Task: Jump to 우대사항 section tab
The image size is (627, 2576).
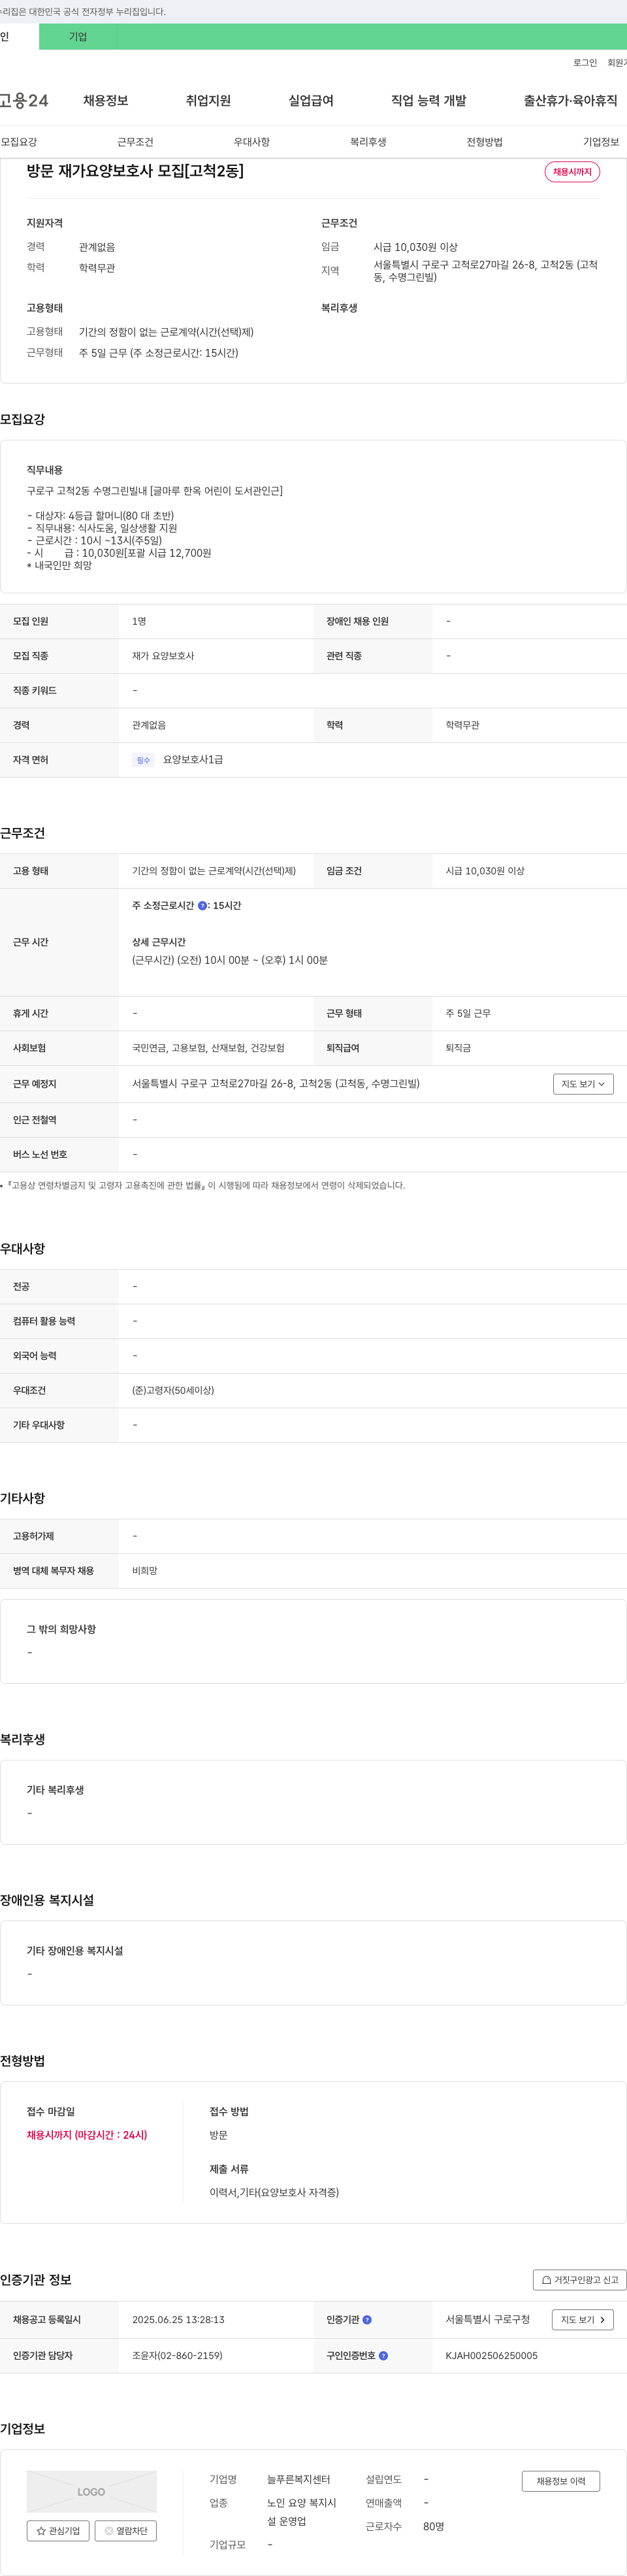Action: tap(252, 142)
